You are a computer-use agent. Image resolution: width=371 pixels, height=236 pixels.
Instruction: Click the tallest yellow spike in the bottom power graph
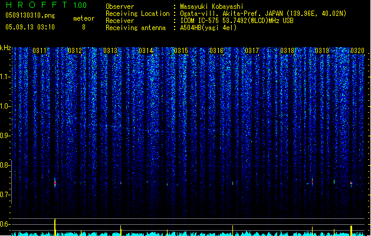[x=55, y=227]
